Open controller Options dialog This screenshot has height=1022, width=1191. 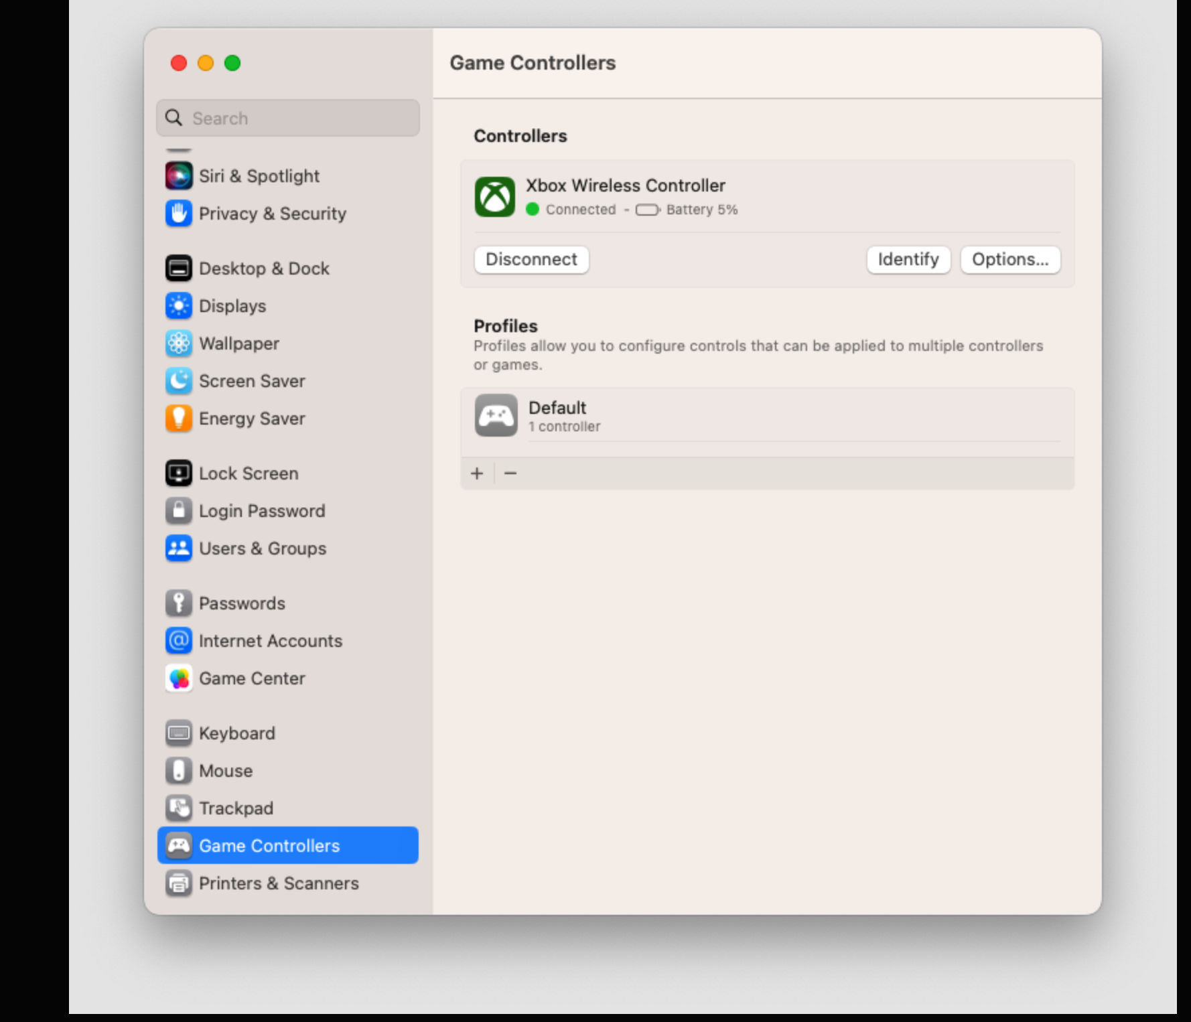pos(1010,260)
